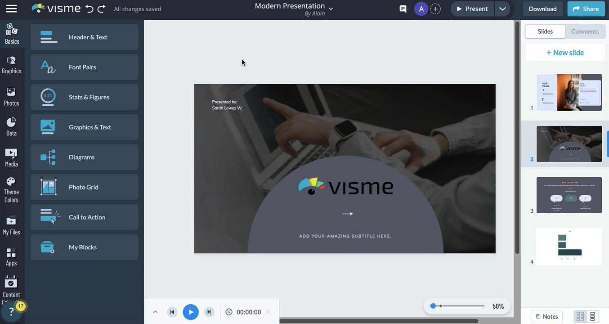Click the vertical canvas scrollbar
Viewport: 609px width, 324px height.
tap(517, 137)
